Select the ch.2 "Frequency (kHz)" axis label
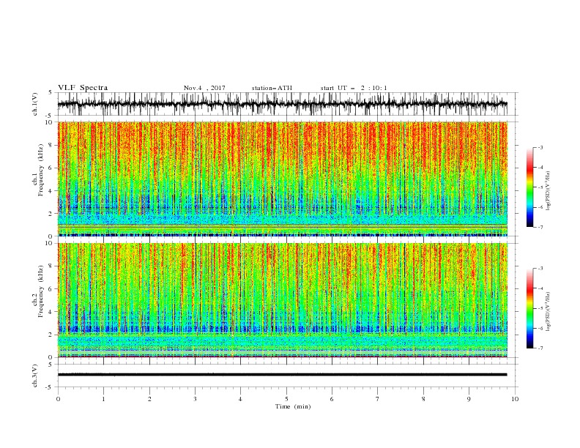Screen dimensions: 580x448 point(41,291)
